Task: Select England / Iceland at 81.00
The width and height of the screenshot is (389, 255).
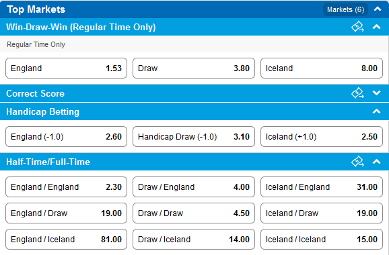Action: coord(66,240)
